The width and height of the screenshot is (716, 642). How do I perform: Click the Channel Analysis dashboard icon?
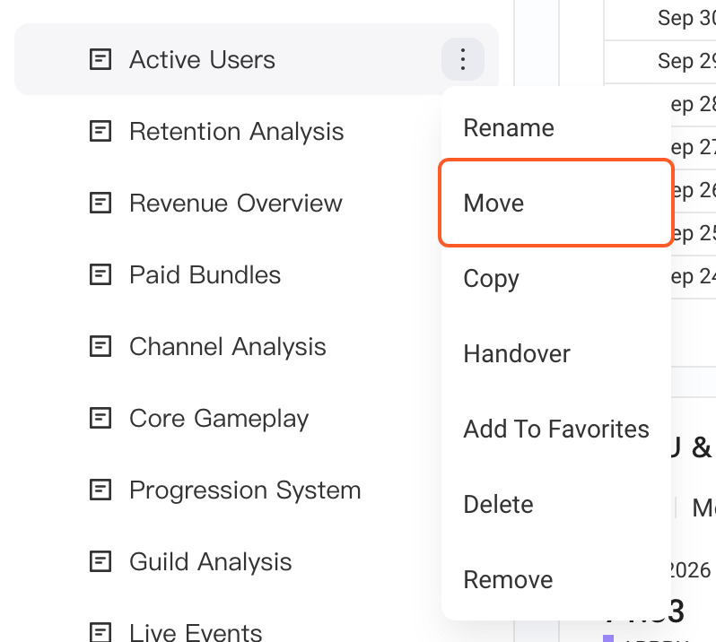click(x=100, y=346)
